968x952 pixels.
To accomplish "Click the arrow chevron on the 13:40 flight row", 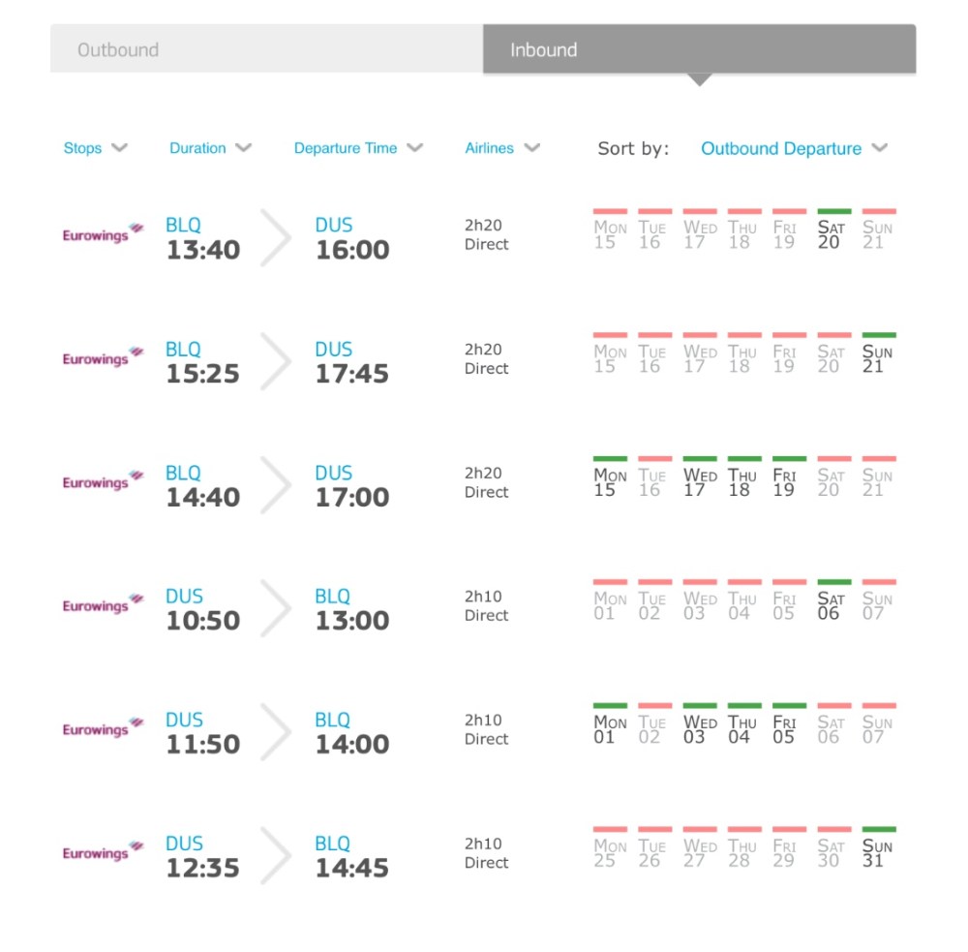I will [276, 237].
